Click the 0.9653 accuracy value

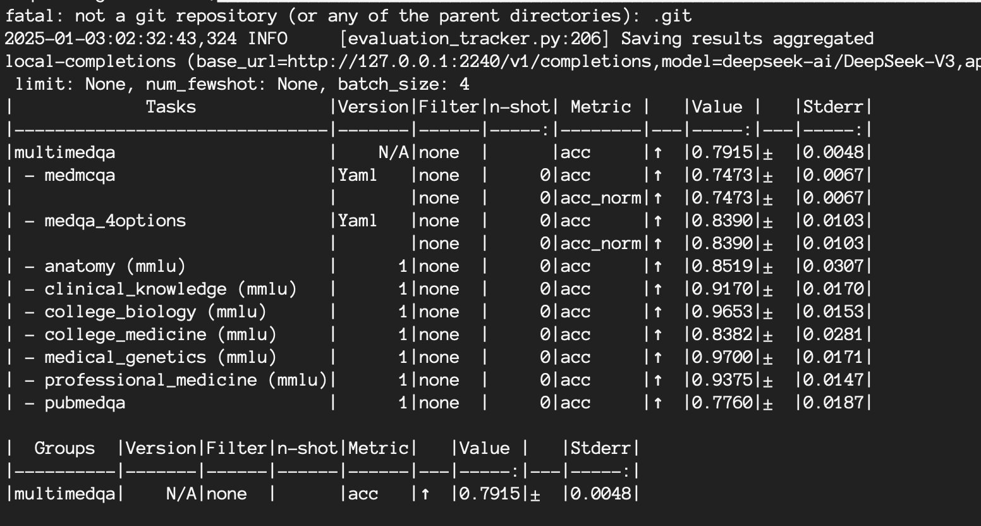(x=722, y=312)
